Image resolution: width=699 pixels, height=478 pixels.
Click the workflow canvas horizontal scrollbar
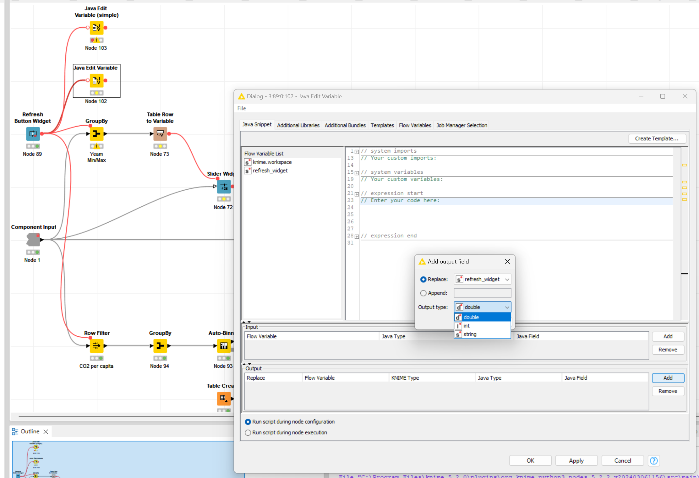126,416
